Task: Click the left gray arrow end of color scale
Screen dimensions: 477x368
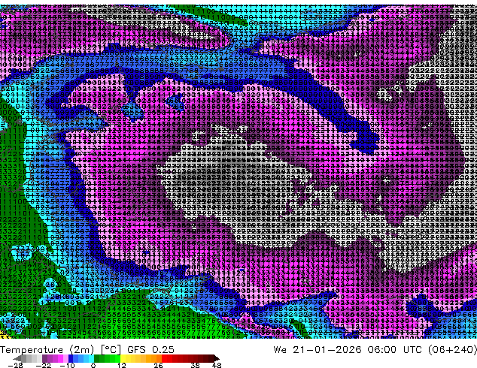Action: click(x=17, y=358)
